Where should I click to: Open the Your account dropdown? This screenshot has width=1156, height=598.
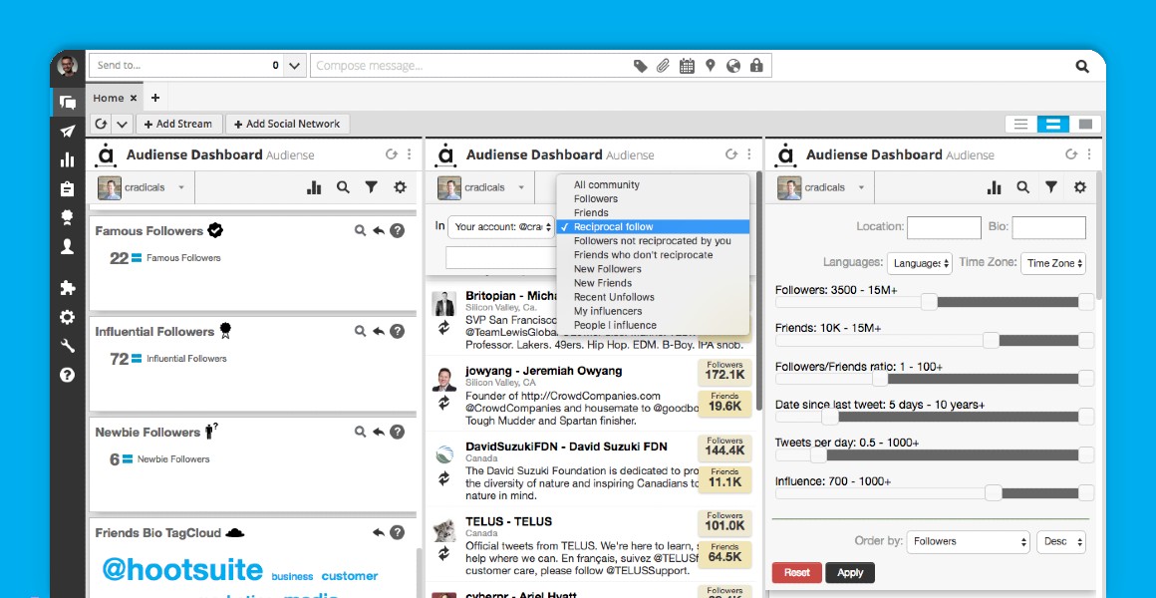tap(500, 227)
